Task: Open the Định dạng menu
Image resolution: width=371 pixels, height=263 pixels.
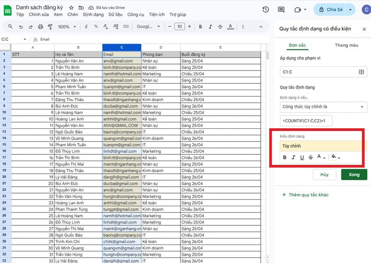Action: click(93, 15)
